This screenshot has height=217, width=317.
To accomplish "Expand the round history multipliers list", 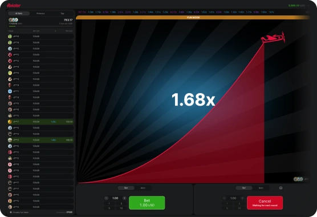I will tap(307, 12).
